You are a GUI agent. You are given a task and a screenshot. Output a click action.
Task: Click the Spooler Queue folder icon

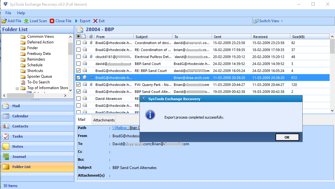point(23,76)
